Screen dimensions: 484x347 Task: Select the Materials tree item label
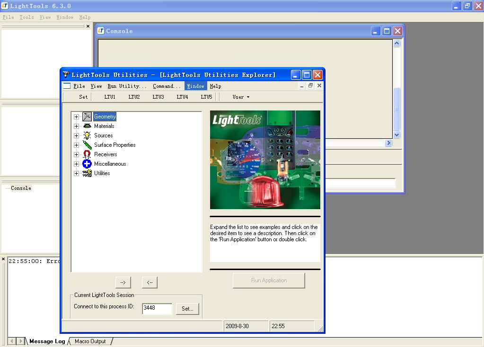click(x=104, y=126)
